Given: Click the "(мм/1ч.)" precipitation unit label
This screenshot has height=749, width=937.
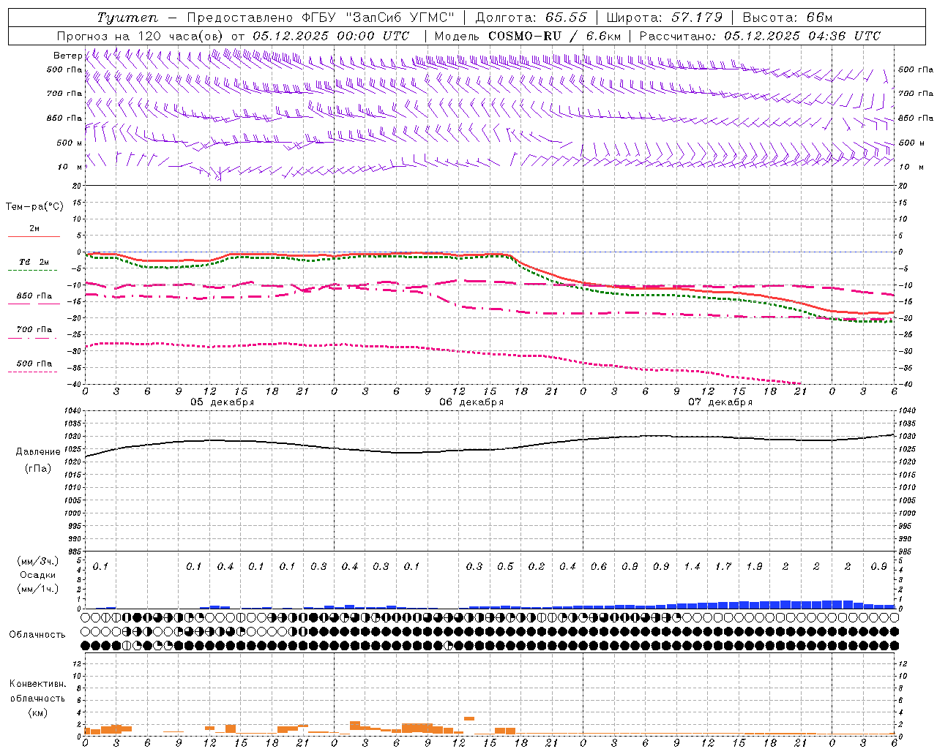Looking at the screenshot, I should (x=38, y=589).
